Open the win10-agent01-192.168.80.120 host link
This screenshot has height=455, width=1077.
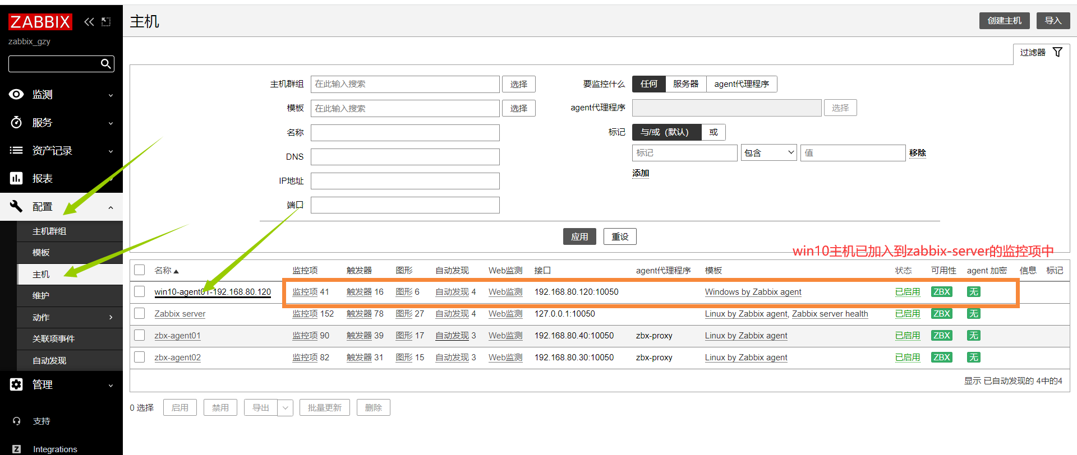[x=213, y=292]
